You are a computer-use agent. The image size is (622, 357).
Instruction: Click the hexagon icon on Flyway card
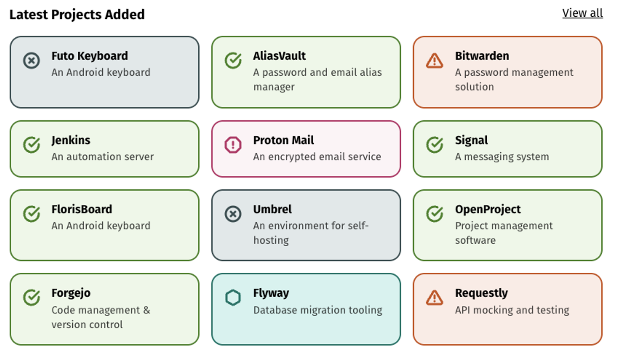pyautogui.click(x=233, y=298)
